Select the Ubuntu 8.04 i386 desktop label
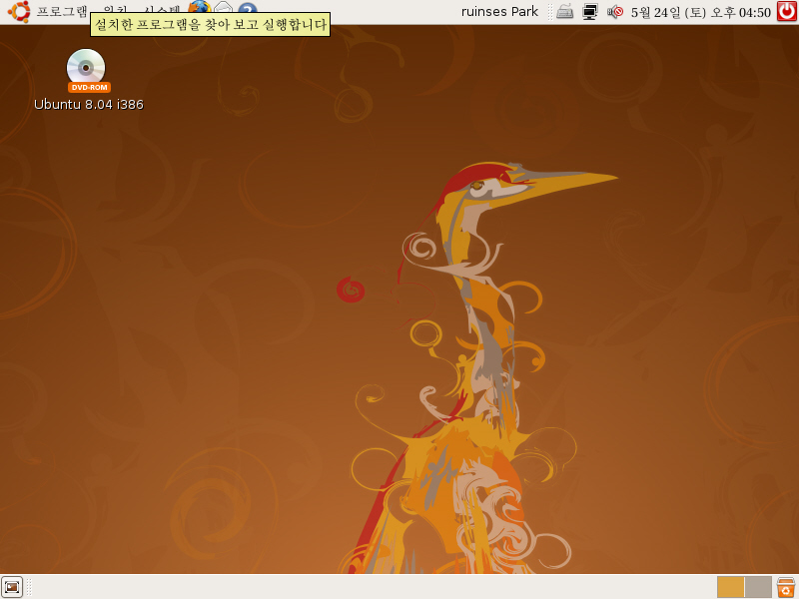Image resolution: width=799 pixels, height=599 pixels. click(x=89, y=105)
